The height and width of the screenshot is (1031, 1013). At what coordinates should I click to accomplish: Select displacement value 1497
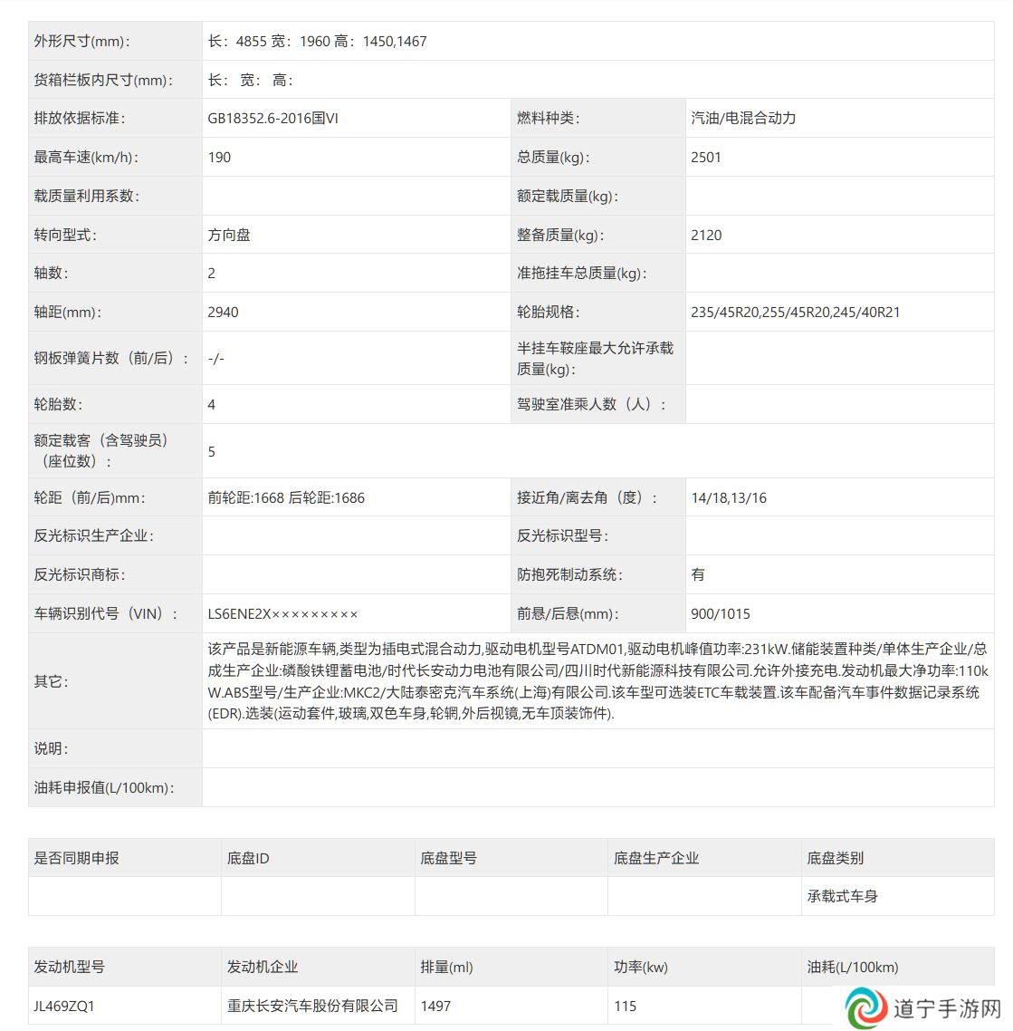(x=435, y=1006)
